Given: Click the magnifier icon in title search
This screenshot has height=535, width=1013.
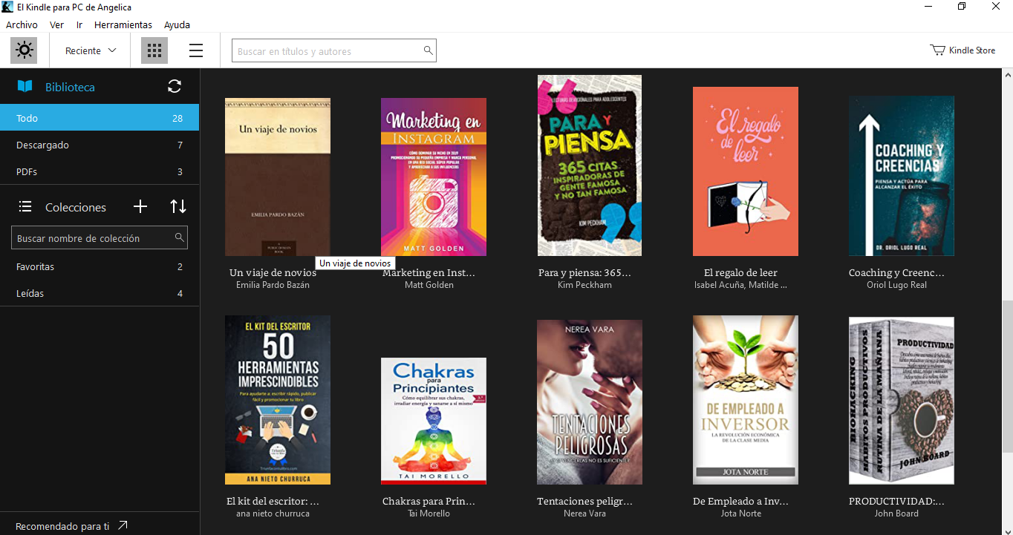Looking at the screenshot, I should pyautogui.click(x=428, y=50).
